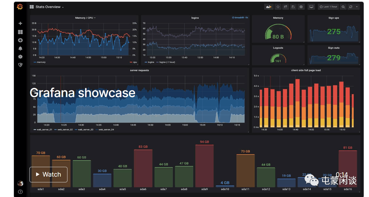
Task: Open the Last 1 hour time picker
Action: 328,7
